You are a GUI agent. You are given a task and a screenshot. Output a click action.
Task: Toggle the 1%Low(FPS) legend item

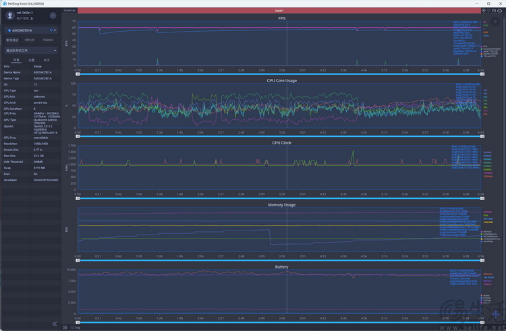(488, 56)
